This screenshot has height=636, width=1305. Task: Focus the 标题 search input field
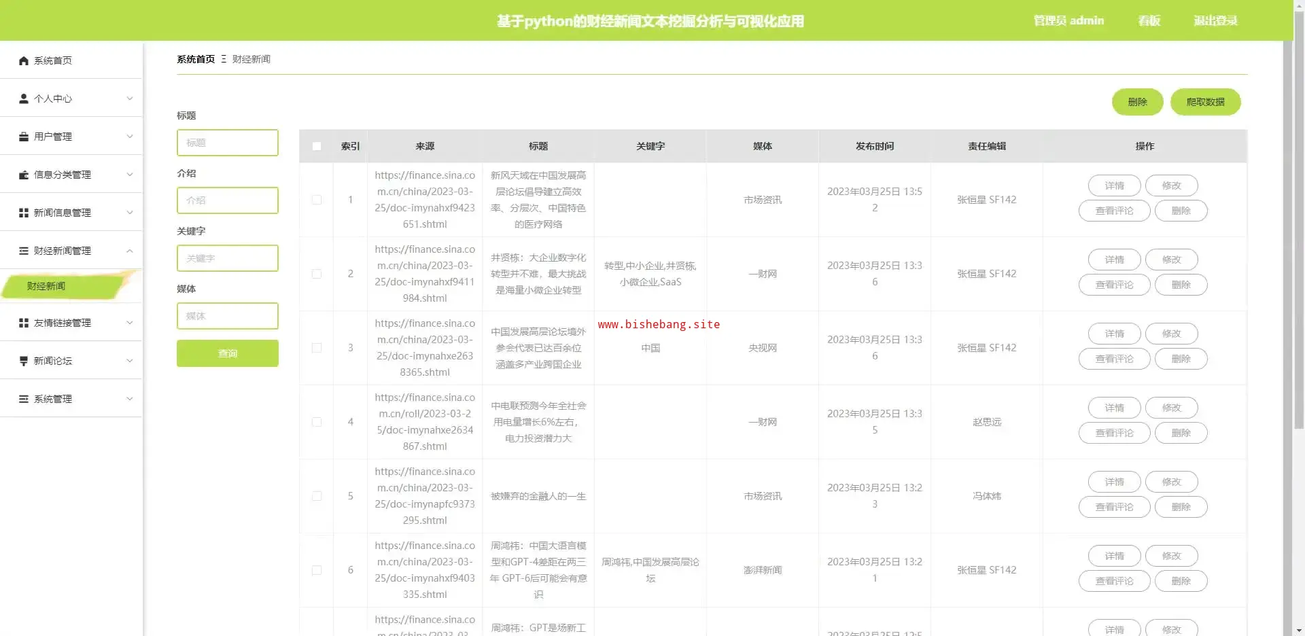(228, 143)
